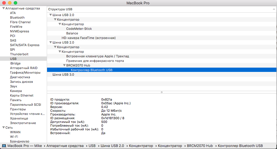This screenshot has width=277, height=149.
Task: Open Параллельный SCSI section
Action: pyautogui.click(x=26, y=105)
